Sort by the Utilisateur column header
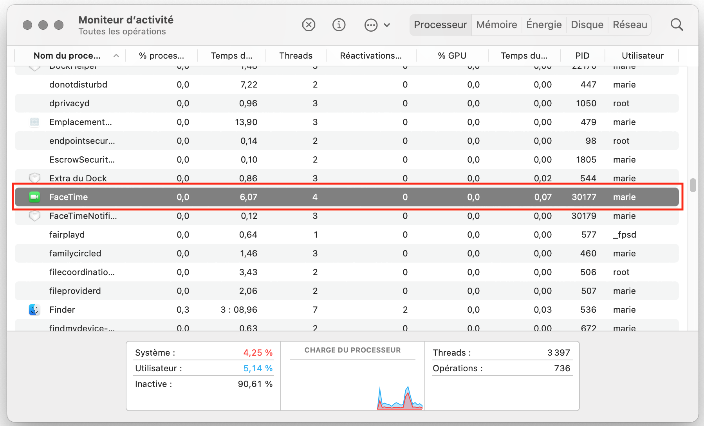 click(x=643, y=55)
